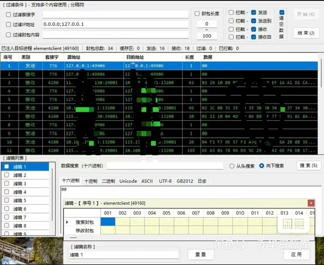Screen dimensions: 324x265
Task: Select packet row number 2
Action: point(159,74)
